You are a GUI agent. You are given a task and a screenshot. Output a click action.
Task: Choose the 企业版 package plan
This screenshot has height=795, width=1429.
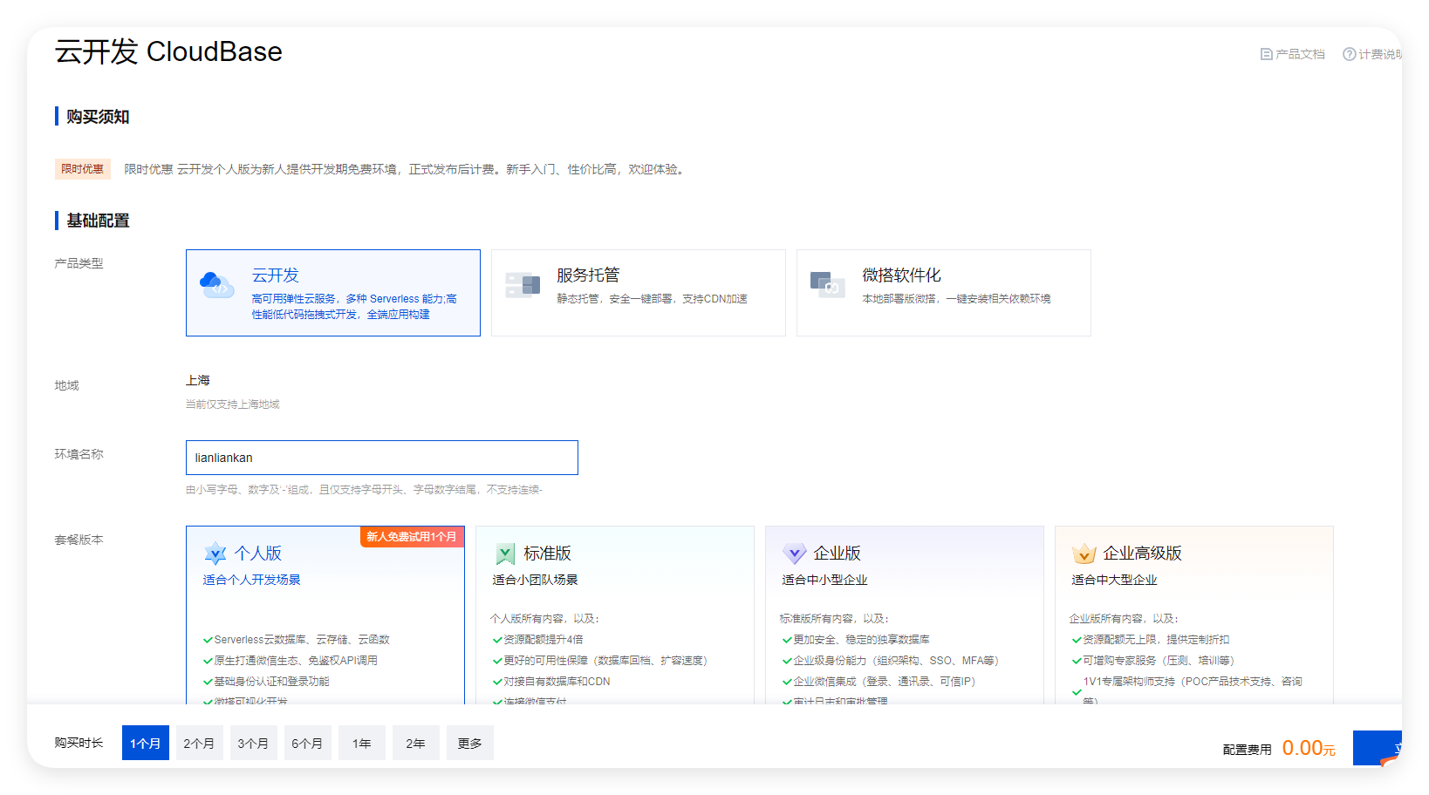pos(905,615)
